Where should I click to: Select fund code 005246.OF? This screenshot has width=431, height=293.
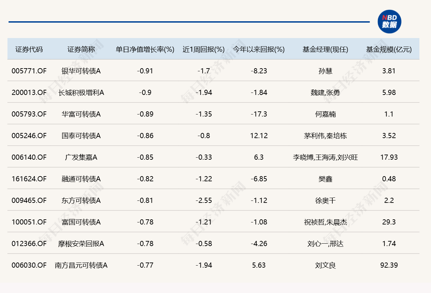coord(29,136)
